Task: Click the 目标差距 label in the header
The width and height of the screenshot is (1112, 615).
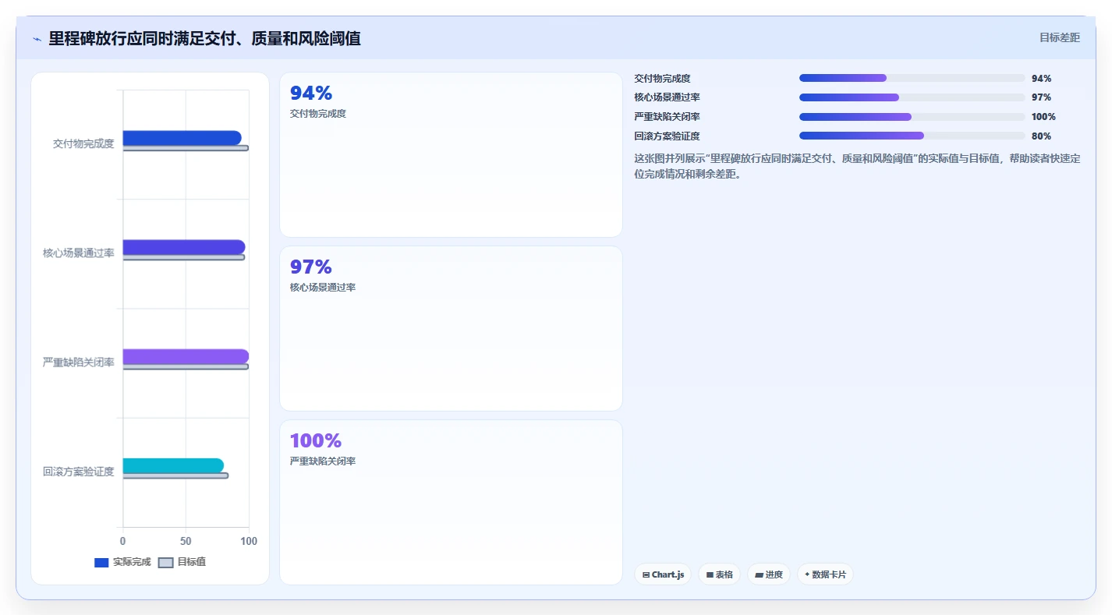Action: (1059, 37)
